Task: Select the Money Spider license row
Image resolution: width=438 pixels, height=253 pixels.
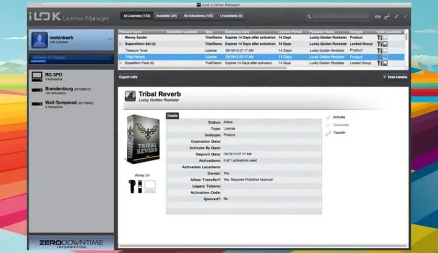Action: pos(261,38)
